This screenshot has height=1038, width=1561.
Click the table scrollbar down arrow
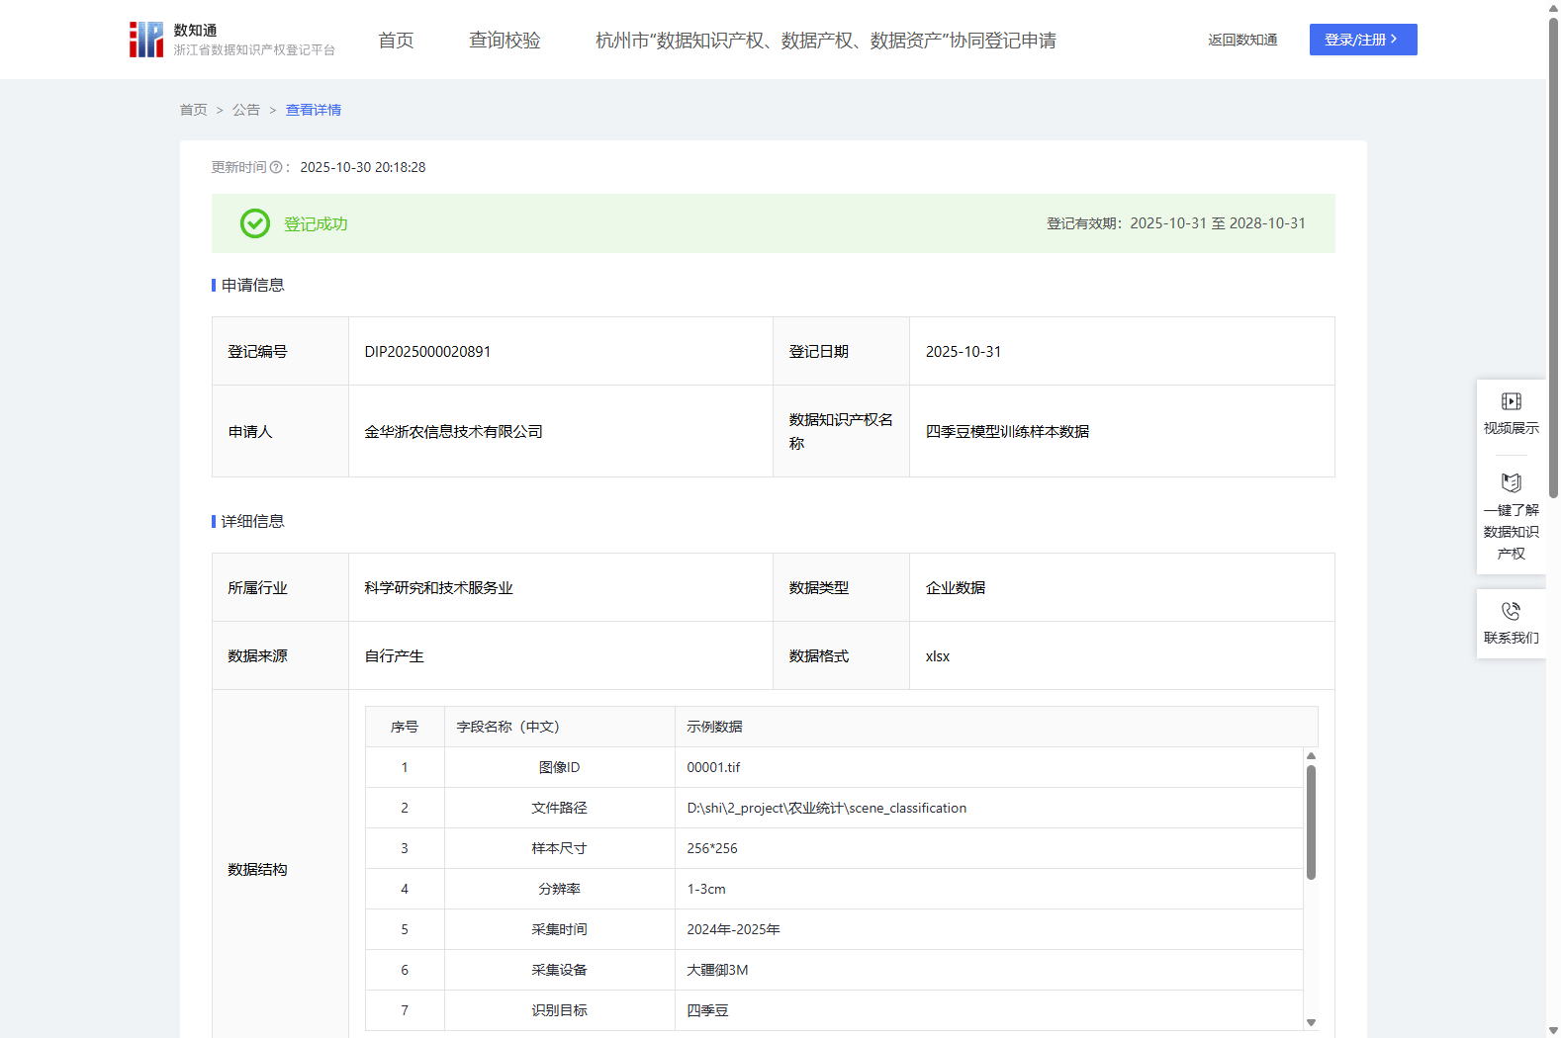tap(1311, 1023)
